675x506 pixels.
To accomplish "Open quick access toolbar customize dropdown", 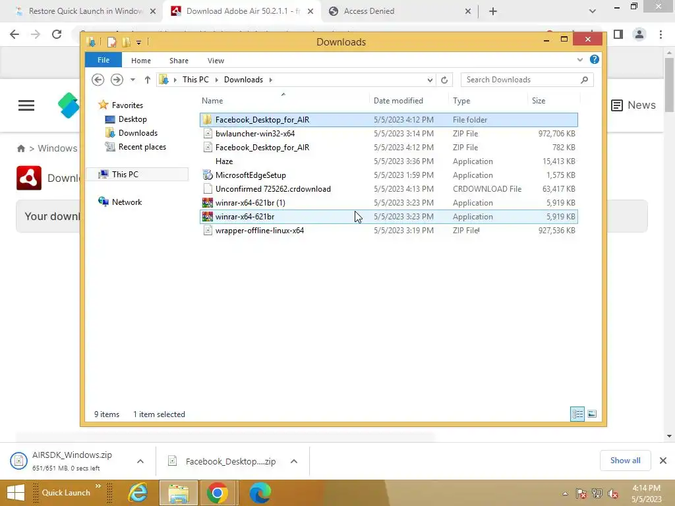I will point(138,42).
